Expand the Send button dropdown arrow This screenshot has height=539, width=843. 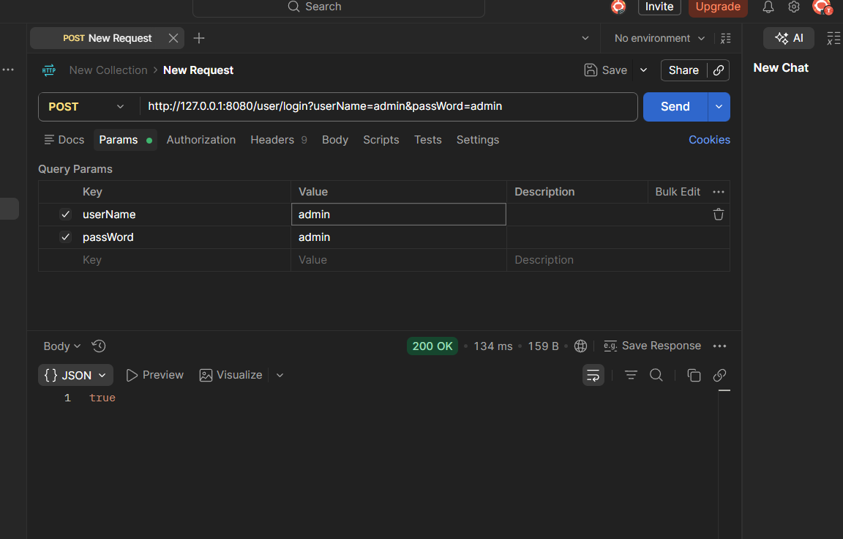click(719, 106)
